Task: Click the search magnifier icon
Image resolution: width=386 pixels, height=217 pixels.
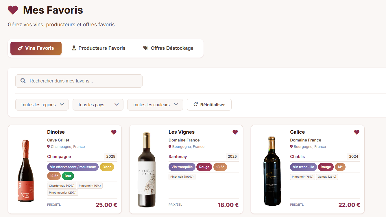Action: (x=23, y=81)
